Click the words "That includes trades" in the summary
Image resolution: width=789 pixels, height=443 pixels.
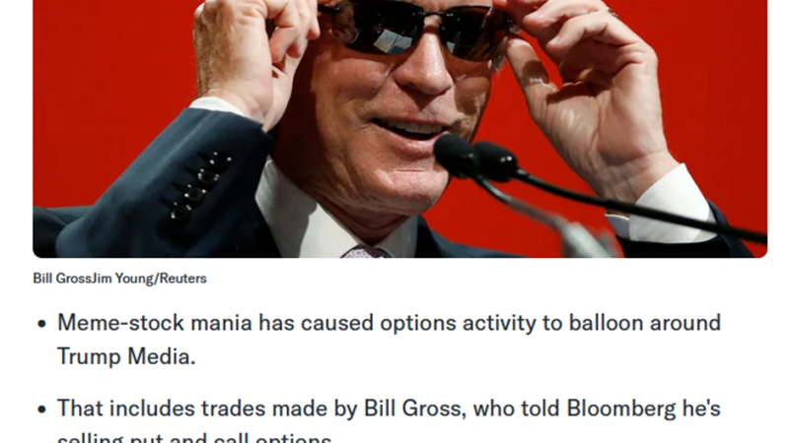(162, 409)
